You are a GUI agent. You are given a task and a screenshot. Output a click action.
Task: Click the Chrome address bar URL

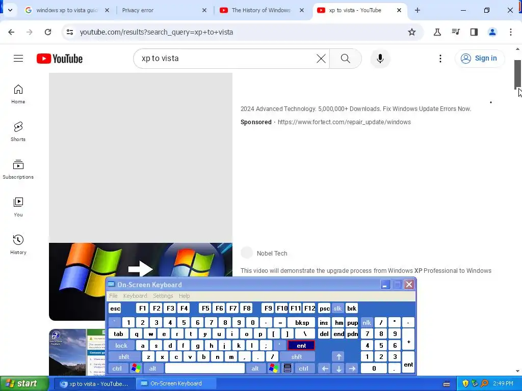pyautogui.click(x=156, y=32)
